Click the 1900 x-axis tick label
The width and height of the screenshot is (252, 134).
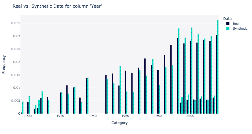pyautogui.click(x=28, y=116)
